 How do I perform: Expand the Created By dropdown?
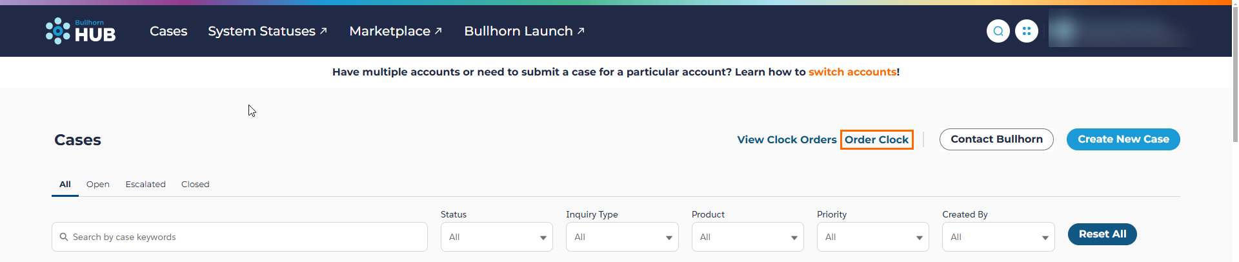coord(998,237)
